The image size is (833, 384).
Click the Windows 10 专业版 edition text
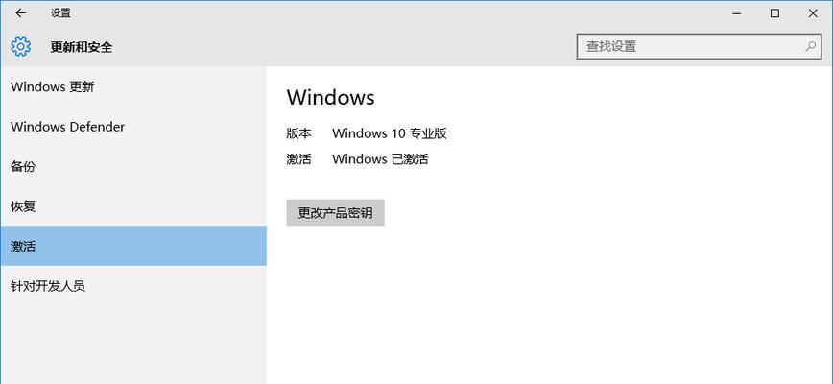(390, 133)
